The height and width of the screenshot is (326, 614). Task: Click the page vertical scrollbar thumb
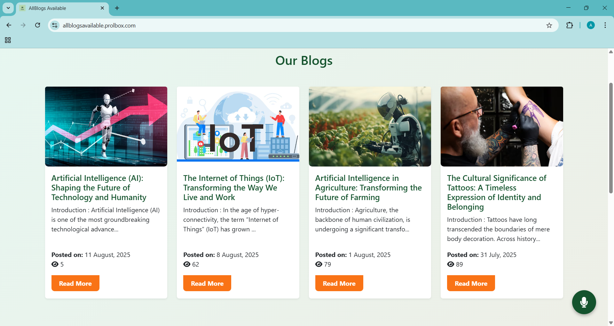click(x=611, y=137)
